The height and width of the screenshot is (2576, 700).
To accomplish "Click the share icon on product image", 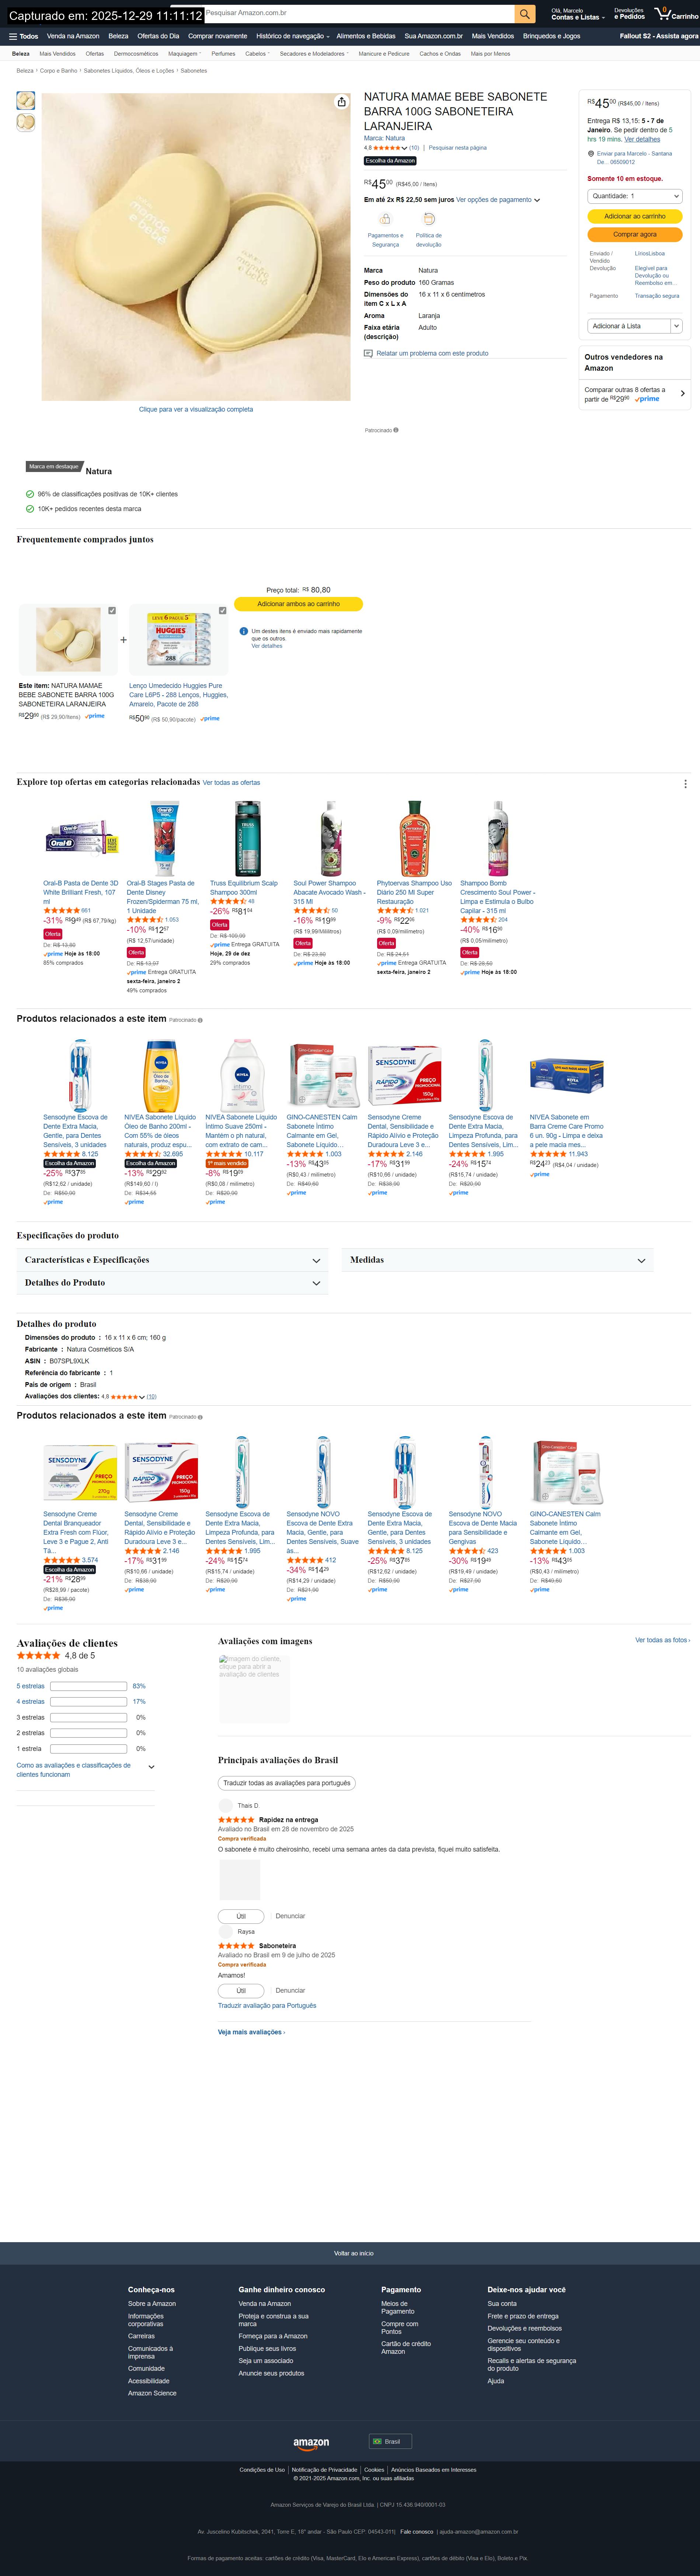I will [341, 102].
